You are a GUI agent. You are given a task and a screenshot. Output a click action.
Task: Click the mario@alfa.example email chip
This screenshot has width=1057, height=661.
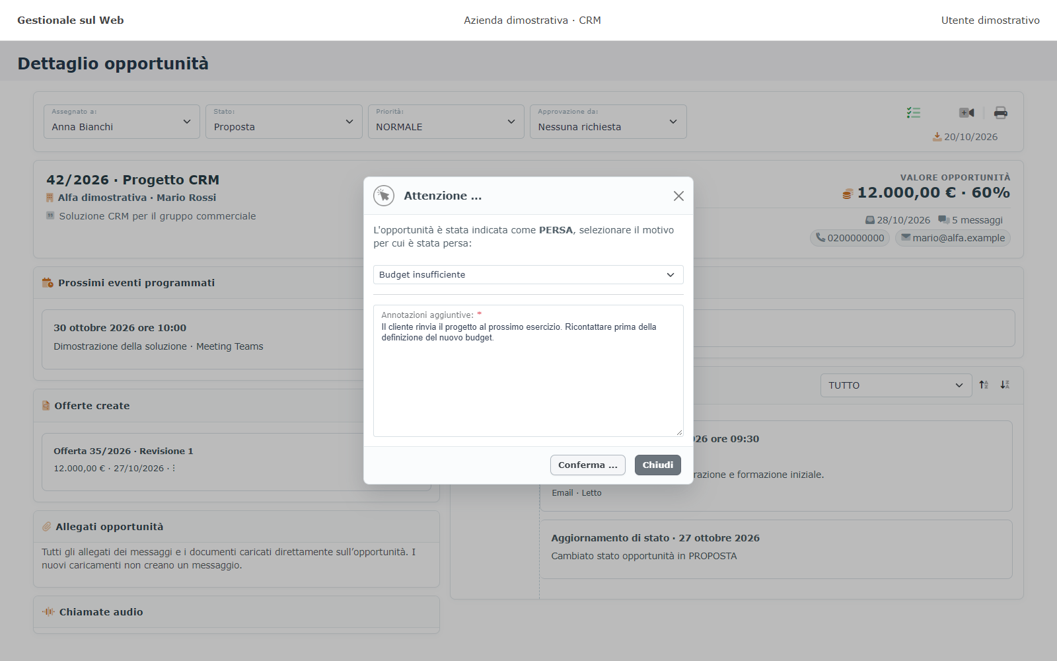(x=953, y=238)
